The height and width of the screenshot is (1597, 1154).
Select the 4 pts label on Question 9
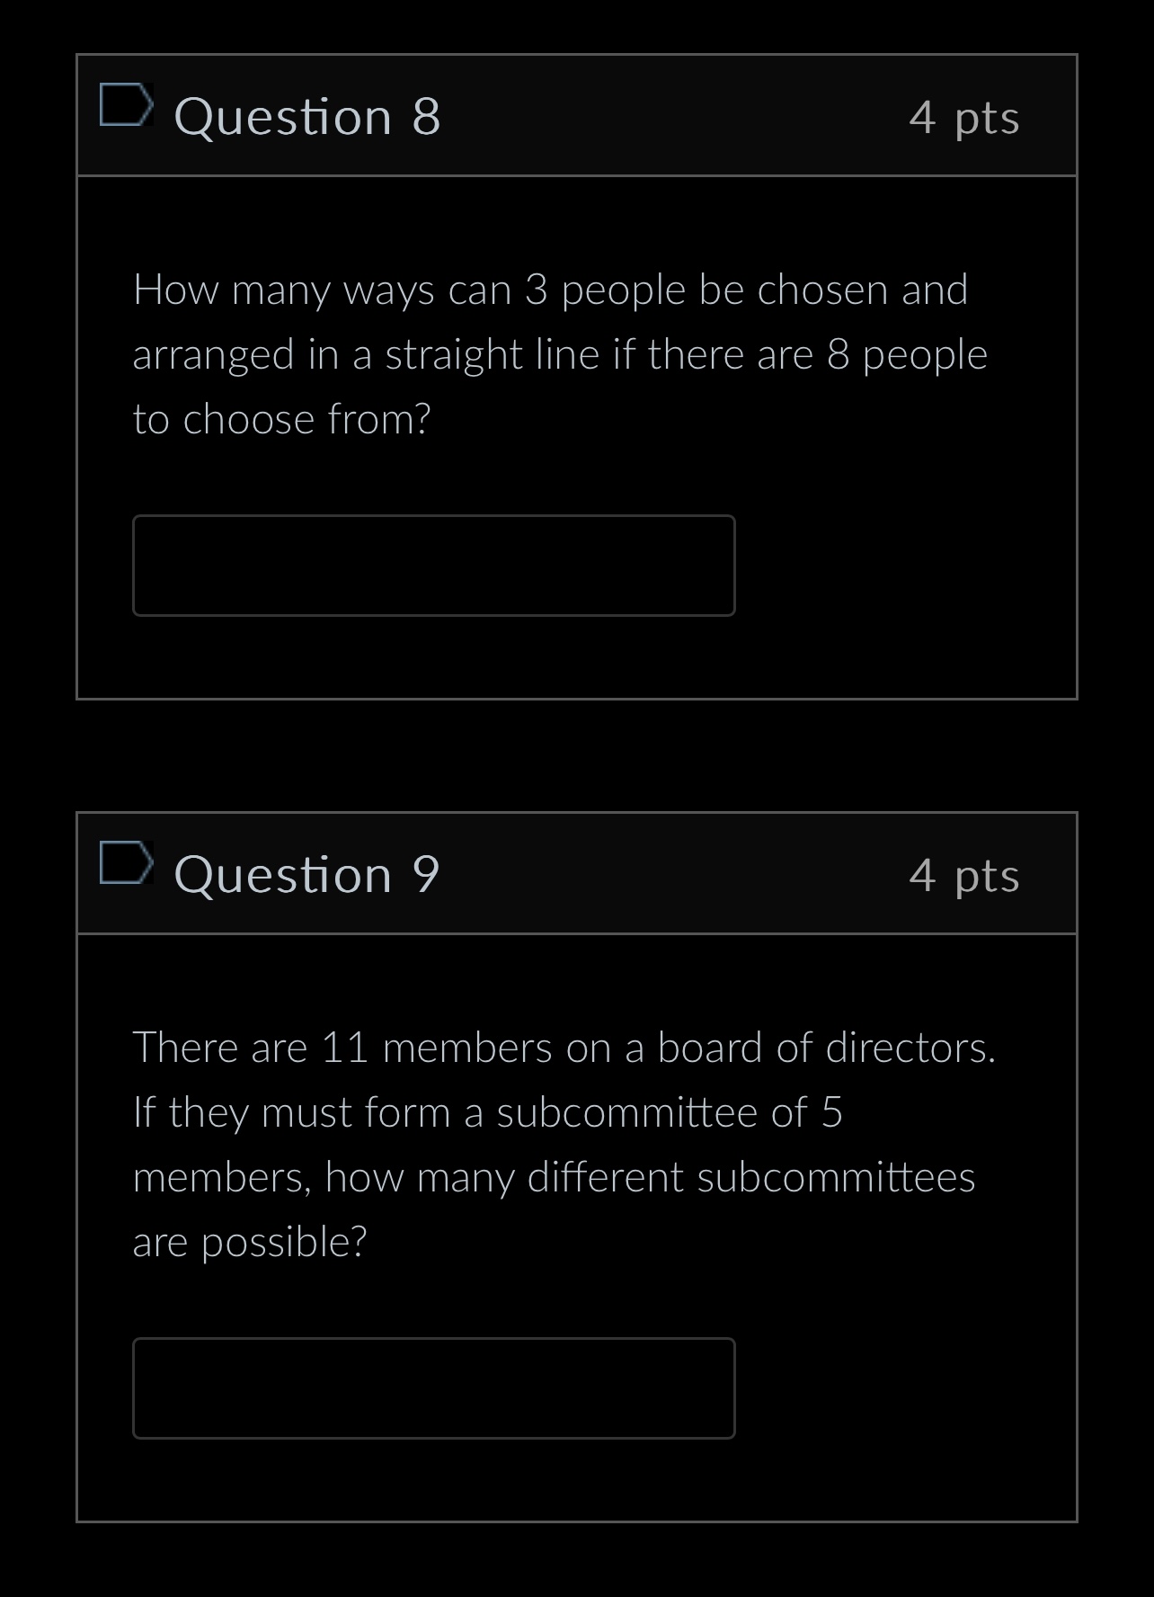click(965, 876)
